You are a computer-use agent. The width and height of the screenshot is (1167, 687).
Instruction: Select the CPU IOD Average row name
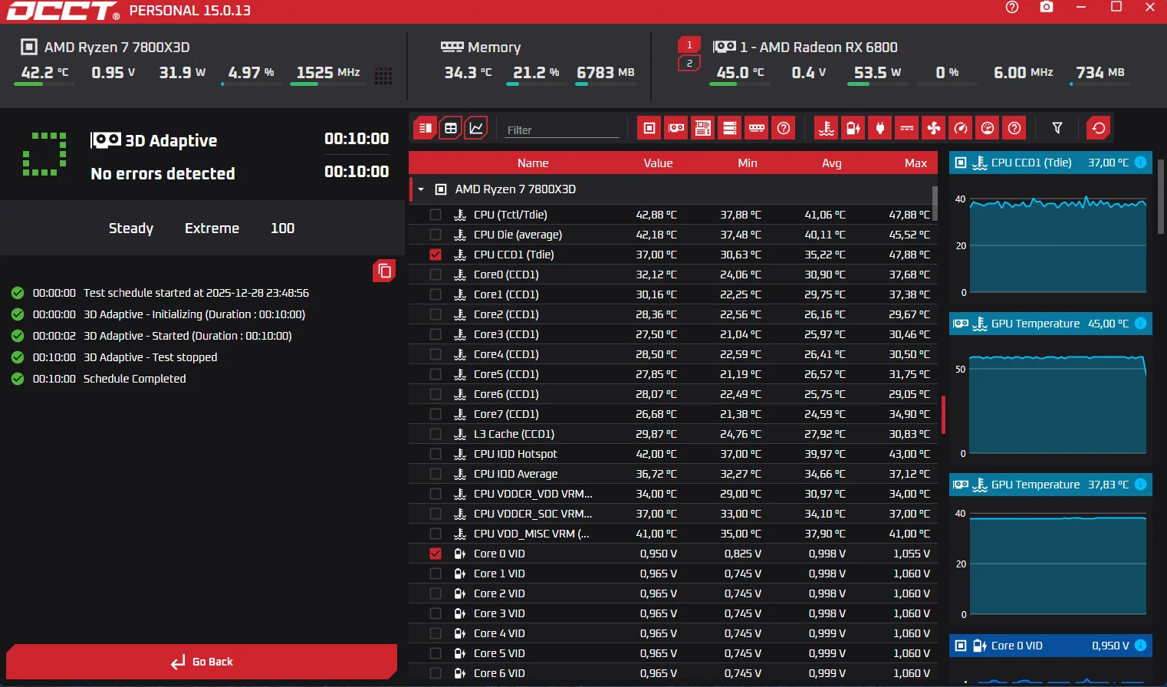click(x=515, y=474)
